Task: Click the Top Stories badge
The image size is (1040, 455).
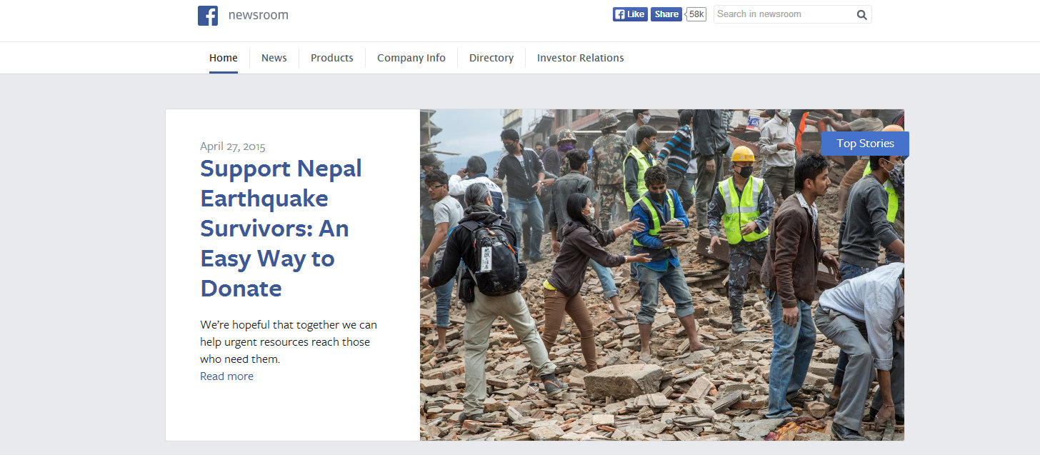Action: (865, 144)
